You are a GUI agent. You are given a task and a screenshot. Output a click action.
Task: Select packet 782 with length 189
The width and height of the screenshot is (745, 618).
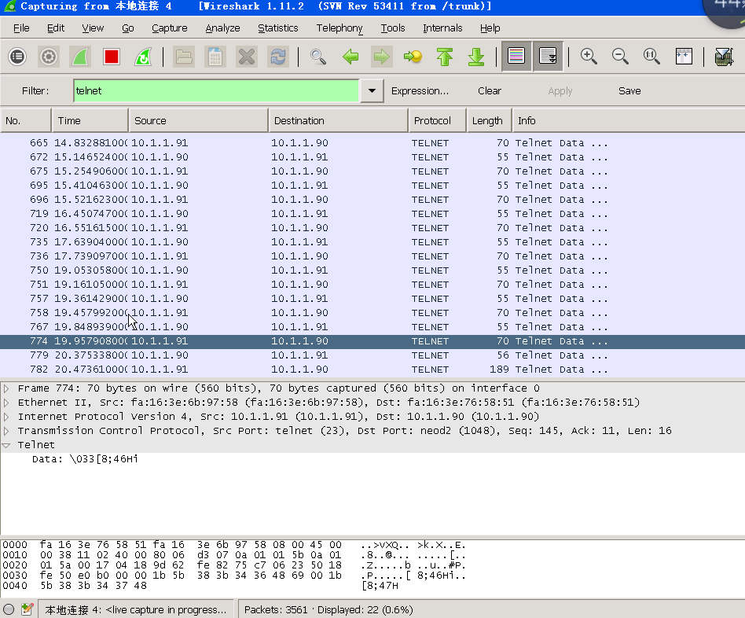pyautogui.click(x=372, y=369)
